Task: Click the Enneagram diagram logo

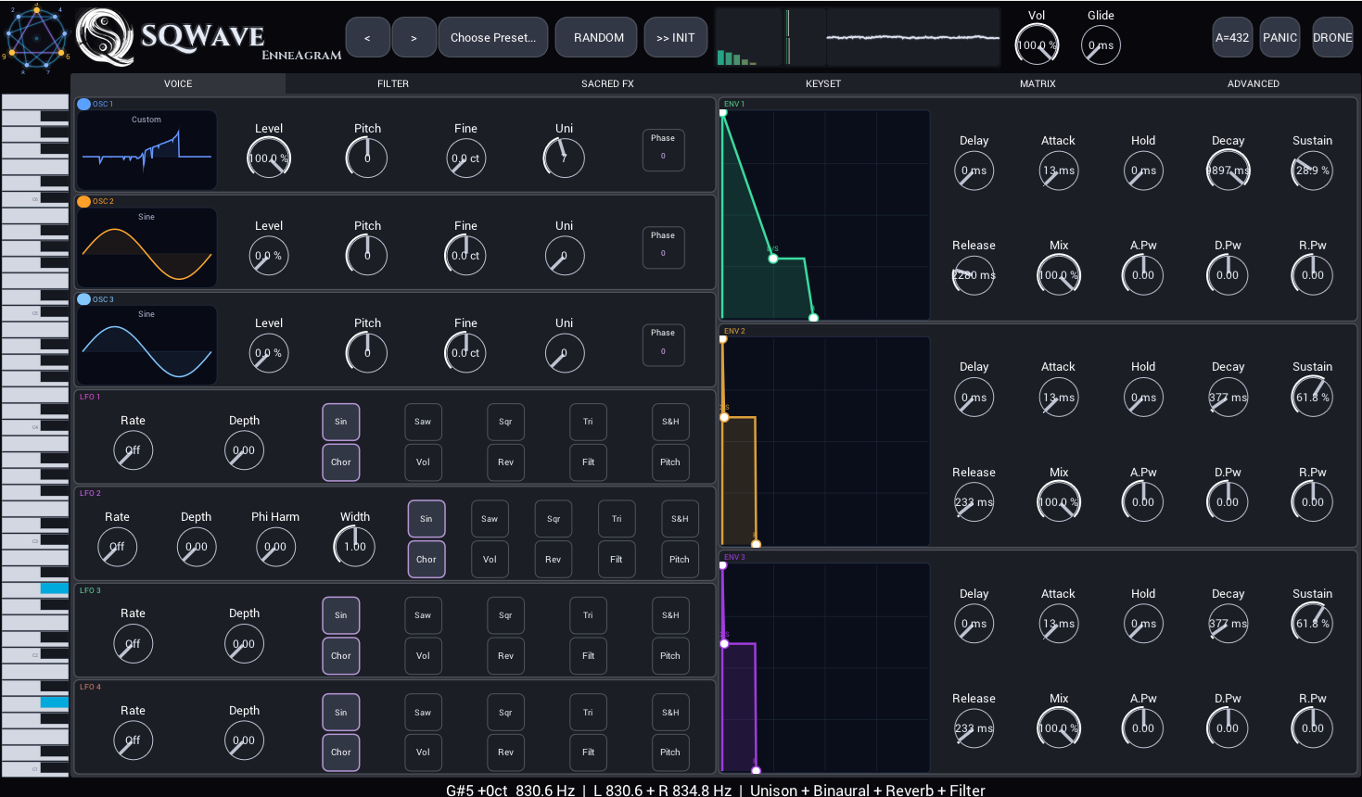Action: 35,37
